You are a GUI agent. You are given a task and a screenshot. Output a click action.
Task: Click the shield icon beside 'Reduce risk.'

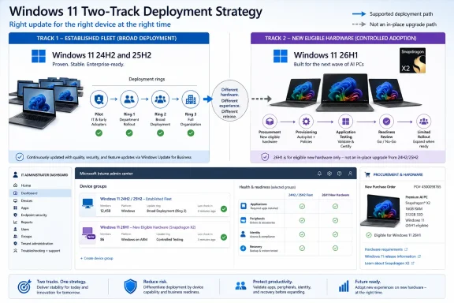pos(130,286)
